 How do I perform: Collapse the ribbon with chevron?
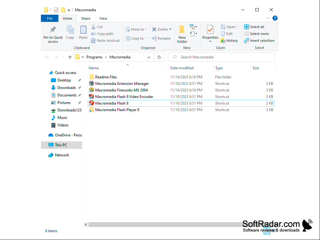pos(268,18)
